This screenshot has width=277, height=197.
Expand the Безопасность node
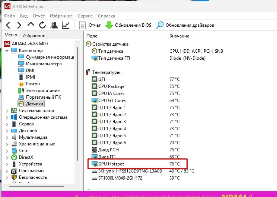(x=7, y=178)
